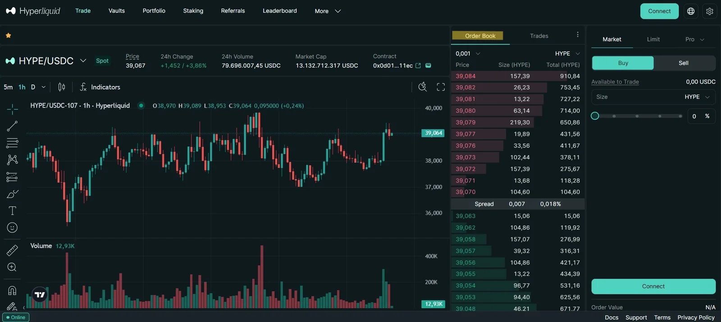Click the order size slider handle
Screen dimensions: 721x322
[595, 116]
